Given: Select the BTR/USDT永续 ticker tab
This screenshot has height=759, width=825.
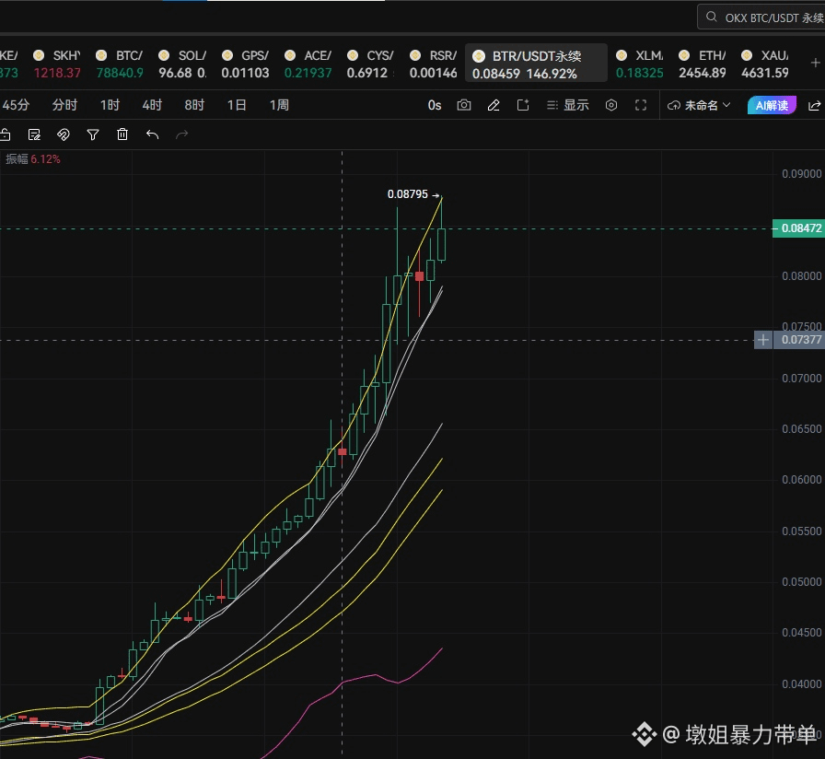Looking at the screenshot, I should click(536, 64).
